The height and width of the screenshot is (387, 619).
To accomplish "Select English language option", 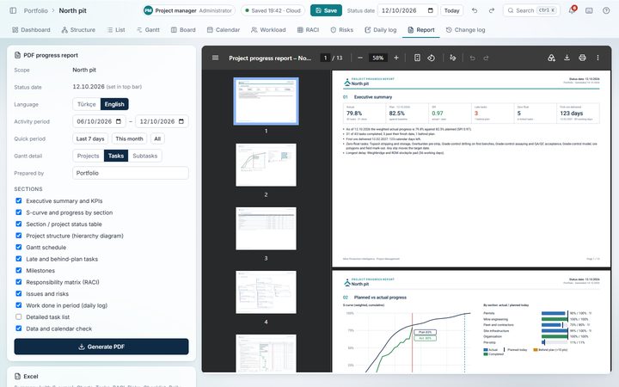I will (x=114, y=104).
